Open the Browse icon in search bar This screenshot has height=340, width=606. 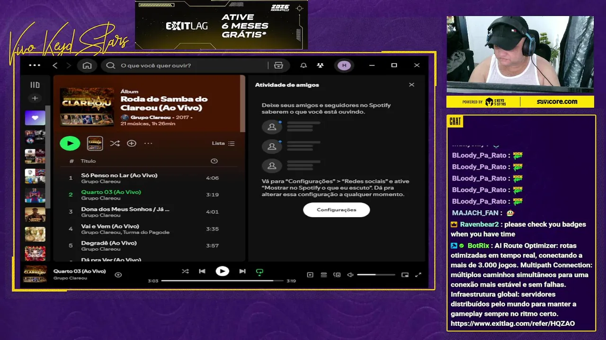point(278,65)
